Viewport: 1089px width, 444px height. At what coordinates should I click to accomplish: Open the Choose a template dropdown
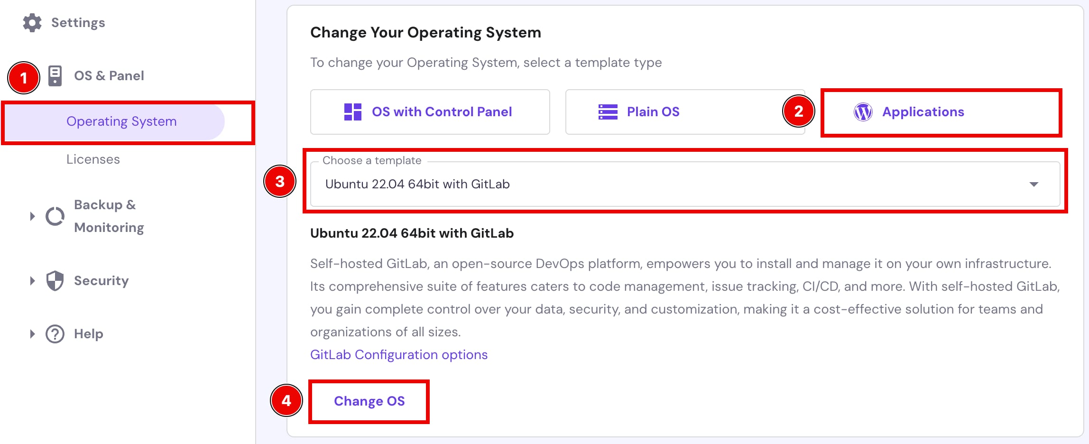[x=1035, y=185]
